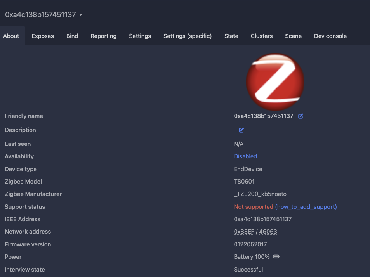The width and height of the screenshot is (370, 277).
Task: Click the Battery 100% power text
Action: point(252,257)
